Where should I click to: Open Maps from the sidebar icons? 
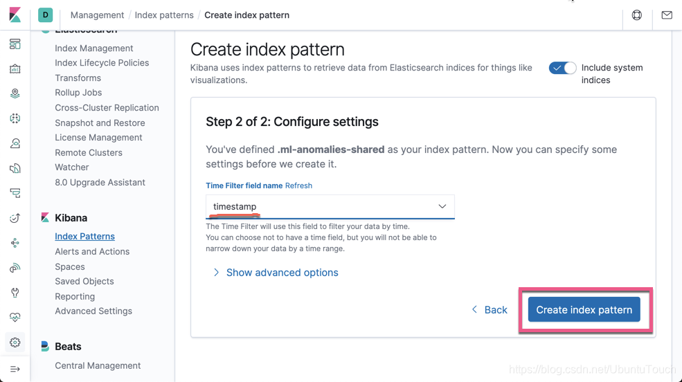coord(15,94)
